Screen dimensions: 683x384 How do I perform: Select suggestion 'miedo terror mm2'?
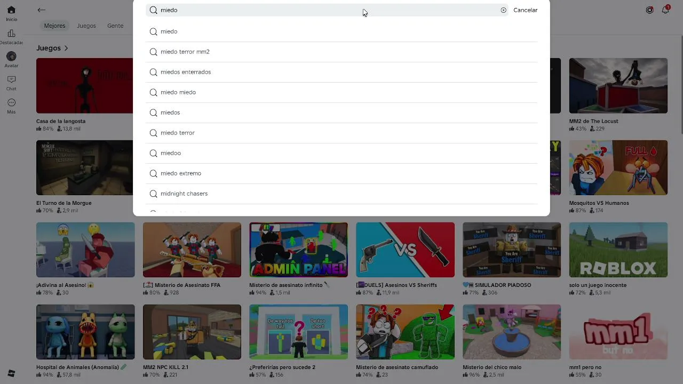click(341, 52)
